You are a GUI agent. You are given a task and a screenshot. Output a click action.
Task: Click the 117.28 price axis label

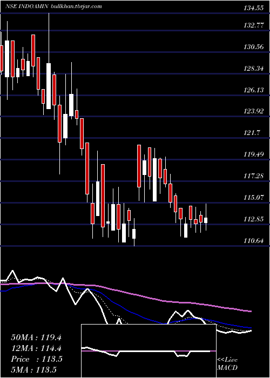(254, 175)
